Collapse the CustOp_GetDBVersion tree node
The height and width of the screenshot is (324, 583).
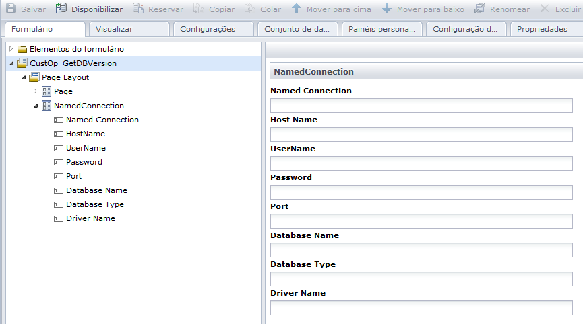pyautogui.click(x=11, y=63)
